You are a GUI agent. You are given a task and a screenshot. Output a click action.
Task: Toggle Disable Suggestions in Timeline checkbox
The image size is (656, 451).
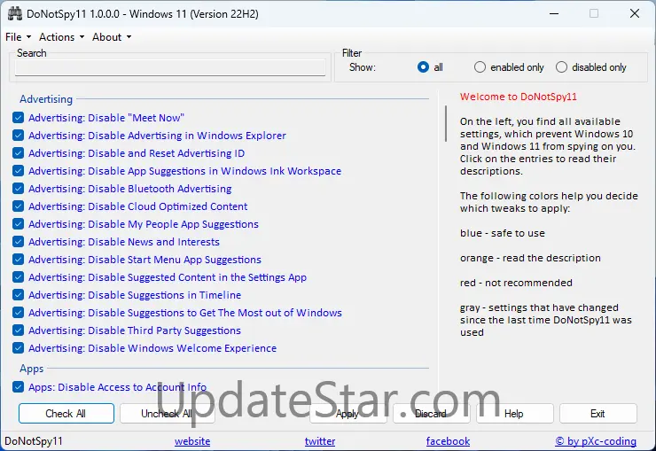[18, 295]
